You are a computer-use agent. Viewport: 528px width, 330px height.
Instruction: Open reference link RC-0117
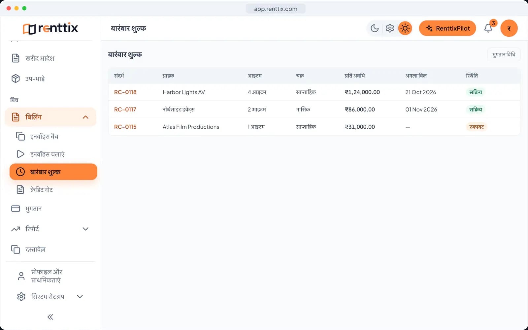[125, 109]
